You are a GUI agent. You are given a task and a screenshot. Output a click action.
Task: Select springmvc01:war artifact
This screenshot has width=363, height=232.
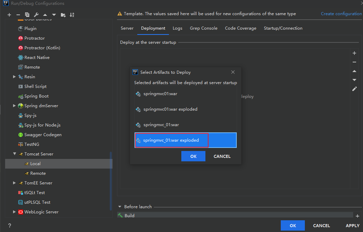pyautogui.click(x=186, y=94)
